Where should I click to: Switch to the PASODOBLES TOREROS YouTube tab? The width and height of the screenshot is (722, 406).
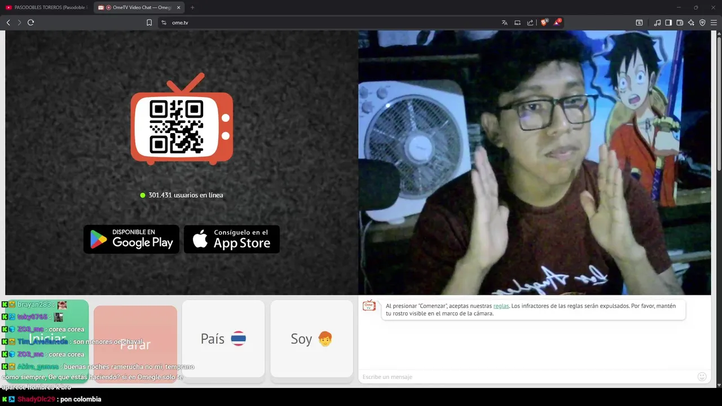[47, 7]
